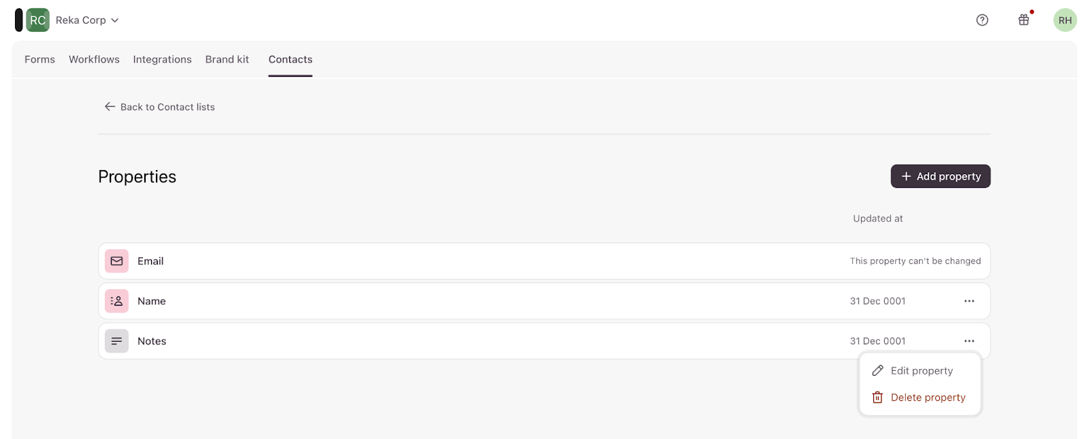Toggle the Notes row three-dot menu
Screen dimensions: 1089x439
click(x=969, y=341)
